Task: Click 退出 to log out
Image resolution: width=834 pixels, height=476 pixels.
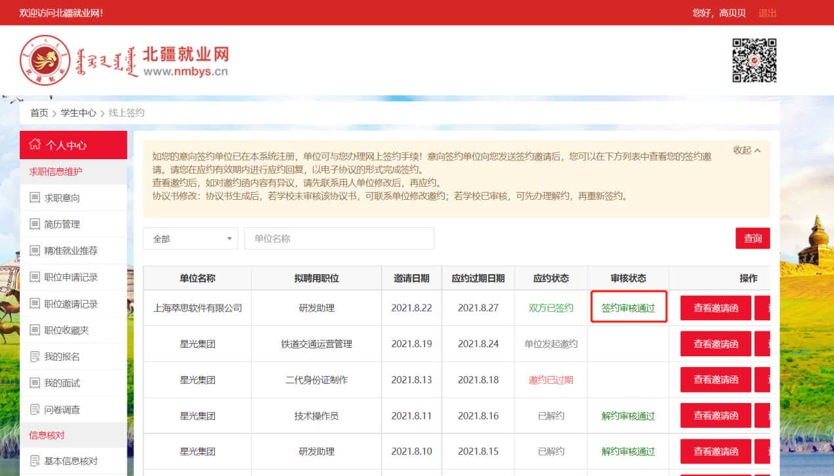Action: (767, 13)
